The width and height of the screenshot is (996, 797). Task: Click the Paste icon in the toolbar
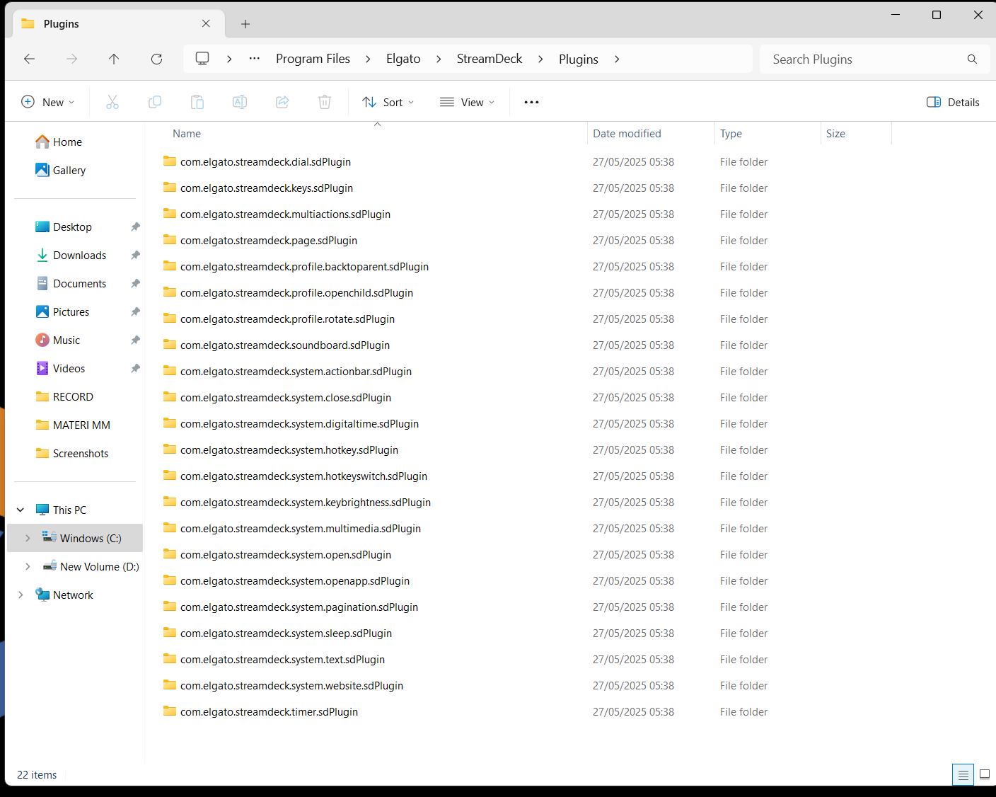pos(197,101)
